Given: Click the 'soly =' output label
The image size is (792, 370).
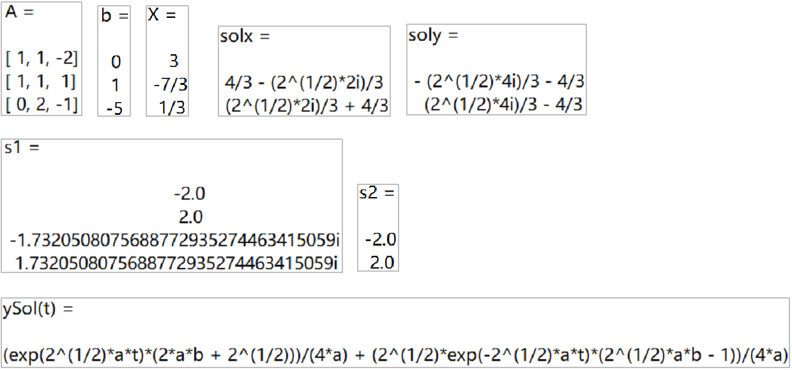Looking at the screenshot, I should (x=434, y=35).
